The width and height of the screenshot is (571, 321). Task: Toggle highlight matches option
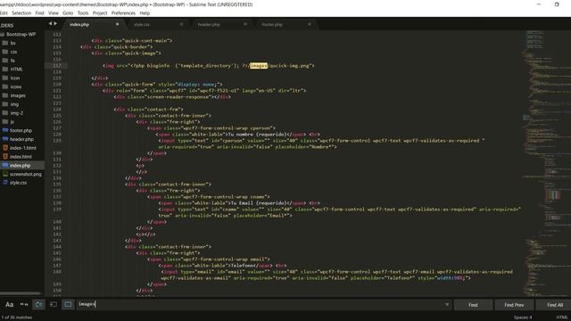click(68, 304)
